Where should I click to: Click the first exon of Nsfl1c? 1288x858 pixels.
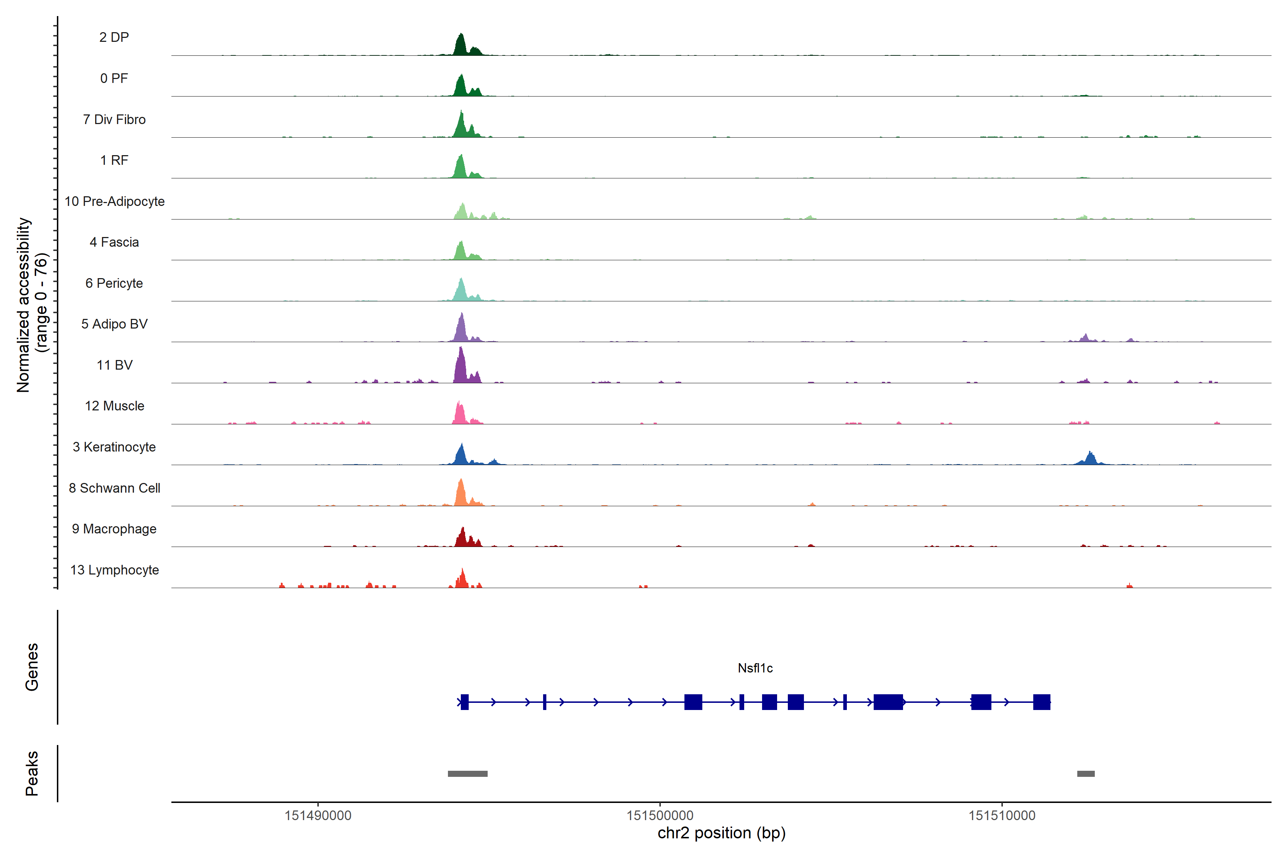464,702
